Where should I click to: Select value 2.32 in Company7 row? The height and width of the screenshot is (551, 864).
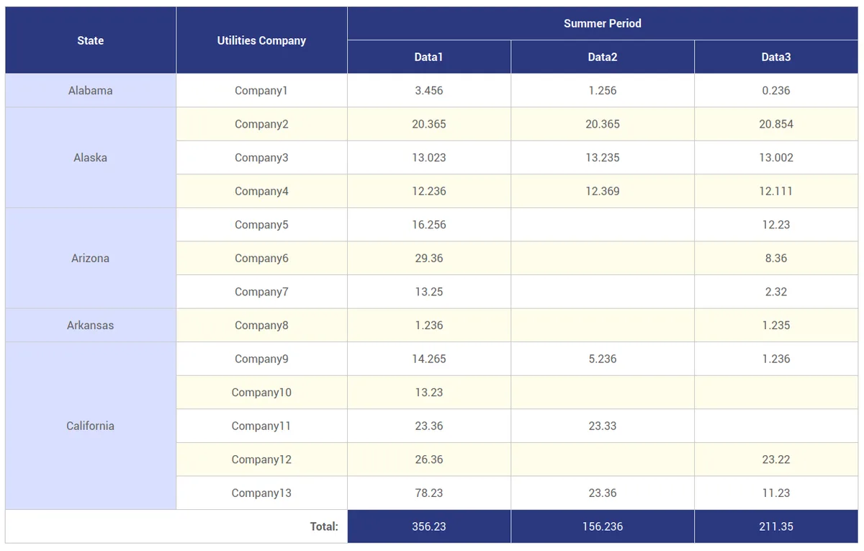point(776,292)
